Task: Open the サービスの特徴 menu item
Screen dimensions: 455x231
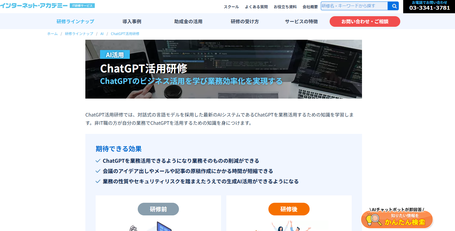Action: (x=301, y=21)
